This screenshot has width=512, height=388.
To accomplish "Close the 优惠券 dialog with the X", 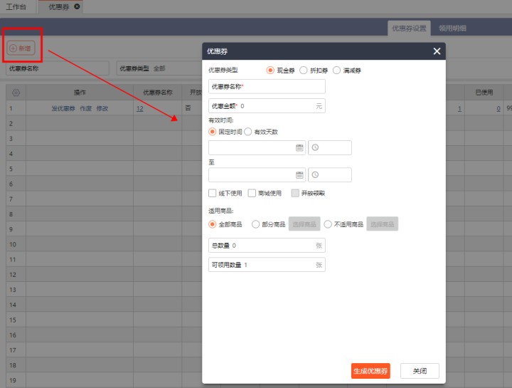I will [437, 51].
